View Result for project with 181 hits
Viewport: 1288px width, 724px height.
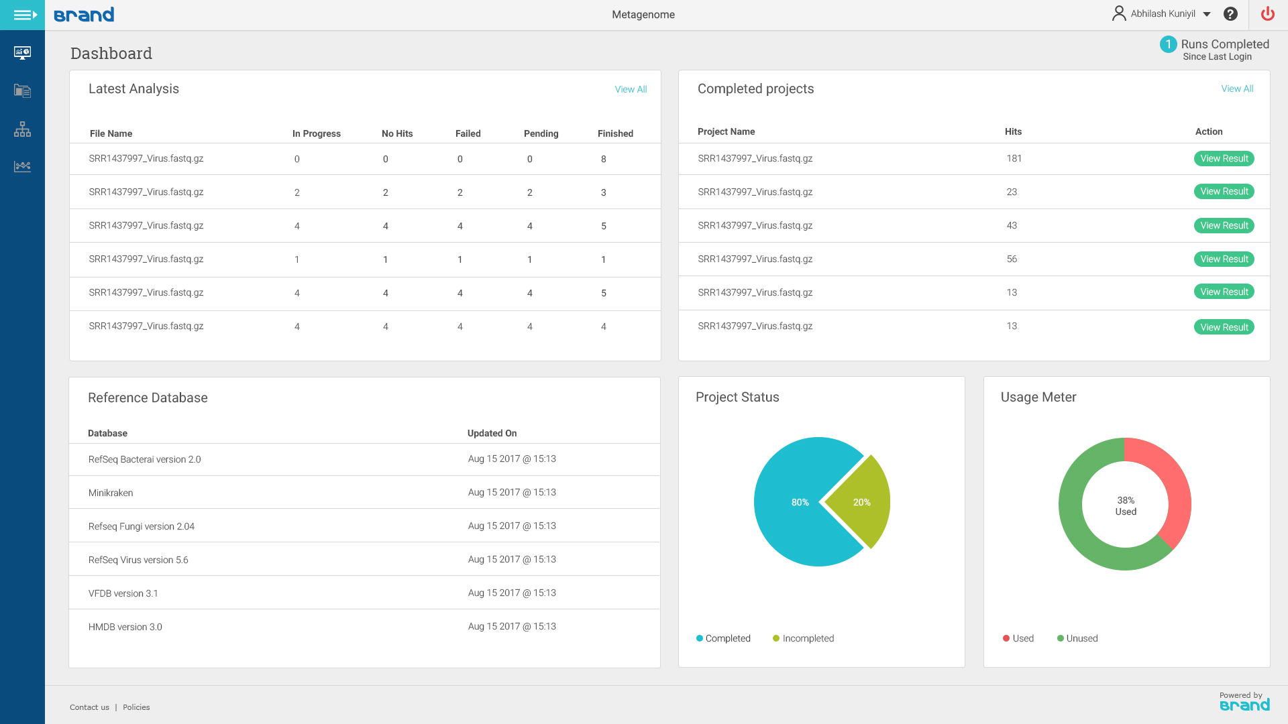click(1224, 159)
